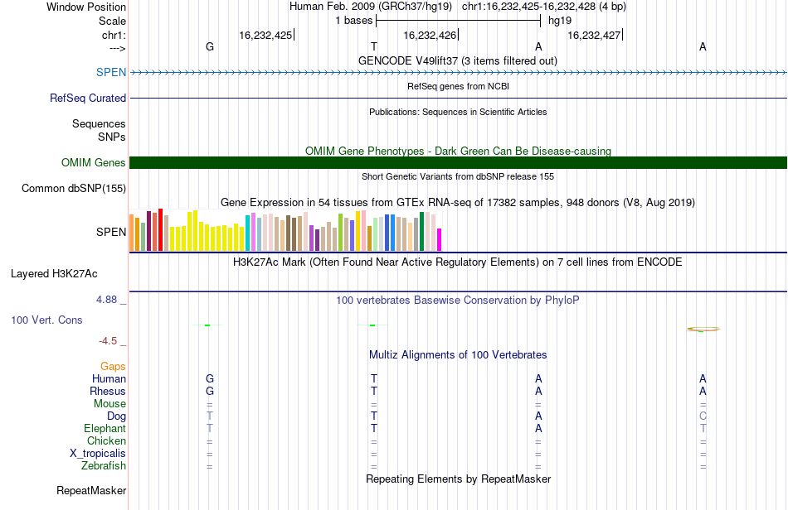Viewport: 788px width, 510px height.
Task: Click the Window Position label
Action: 86,7
